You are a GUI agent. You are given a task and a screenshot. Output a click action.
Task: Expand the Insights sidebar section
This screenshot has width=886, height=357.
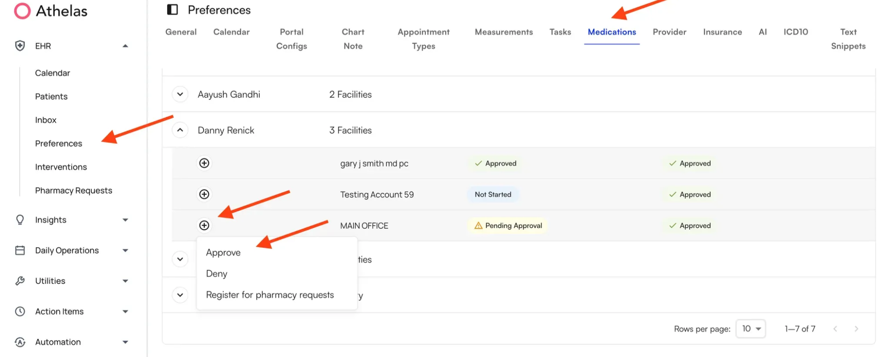[125, 220]
